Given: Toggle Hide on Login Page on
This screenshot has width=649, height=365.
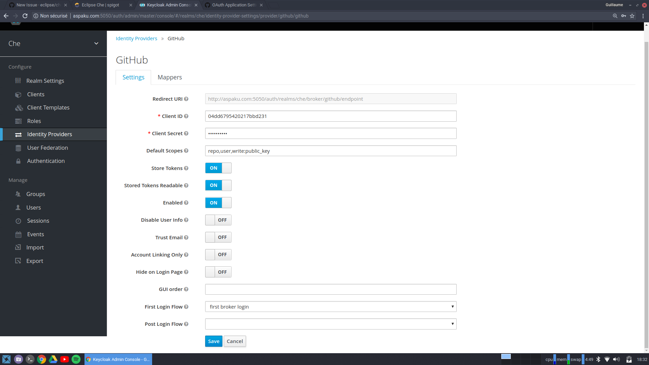Looking at the screenshot, I should click(218, 272).
